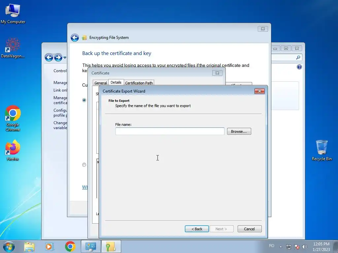Click the network tray icon
Image resolution: width=338 pixels, height=253 pixels.
[288, 246]
